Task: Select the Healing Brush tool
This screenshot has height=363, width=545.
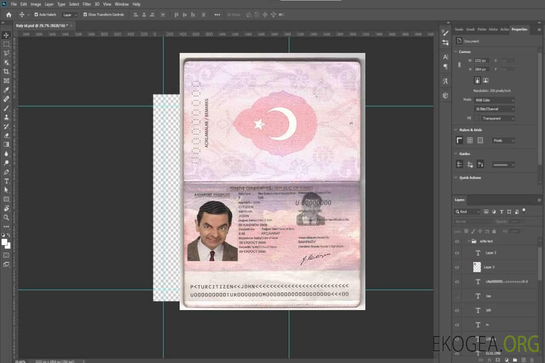Action: pos(6,99)
